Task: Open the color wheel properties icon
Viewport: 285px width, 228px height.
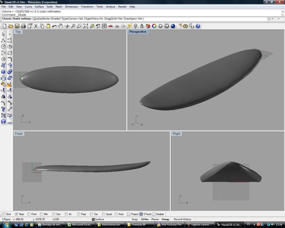Action: click(x=154, y=26)
